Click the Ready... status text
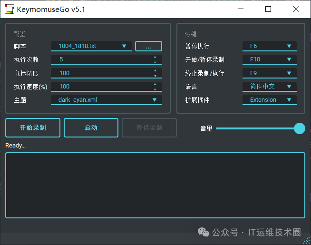Screen dimensions: 311x245 16,146
